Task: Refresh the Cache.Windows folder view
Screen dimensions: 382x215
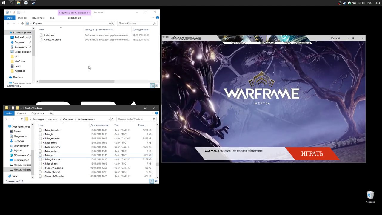Action: click(x=113, y=119)
